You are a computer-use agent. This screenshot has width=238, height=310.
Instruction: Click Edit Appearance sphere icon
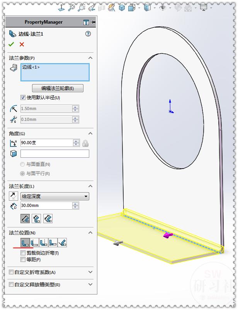coord(178,8)
